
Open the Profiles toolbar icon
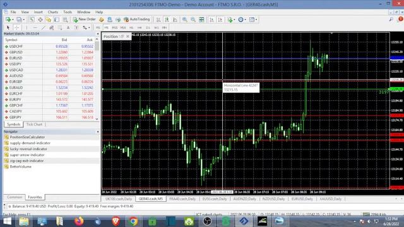click(x=20, y=20)
